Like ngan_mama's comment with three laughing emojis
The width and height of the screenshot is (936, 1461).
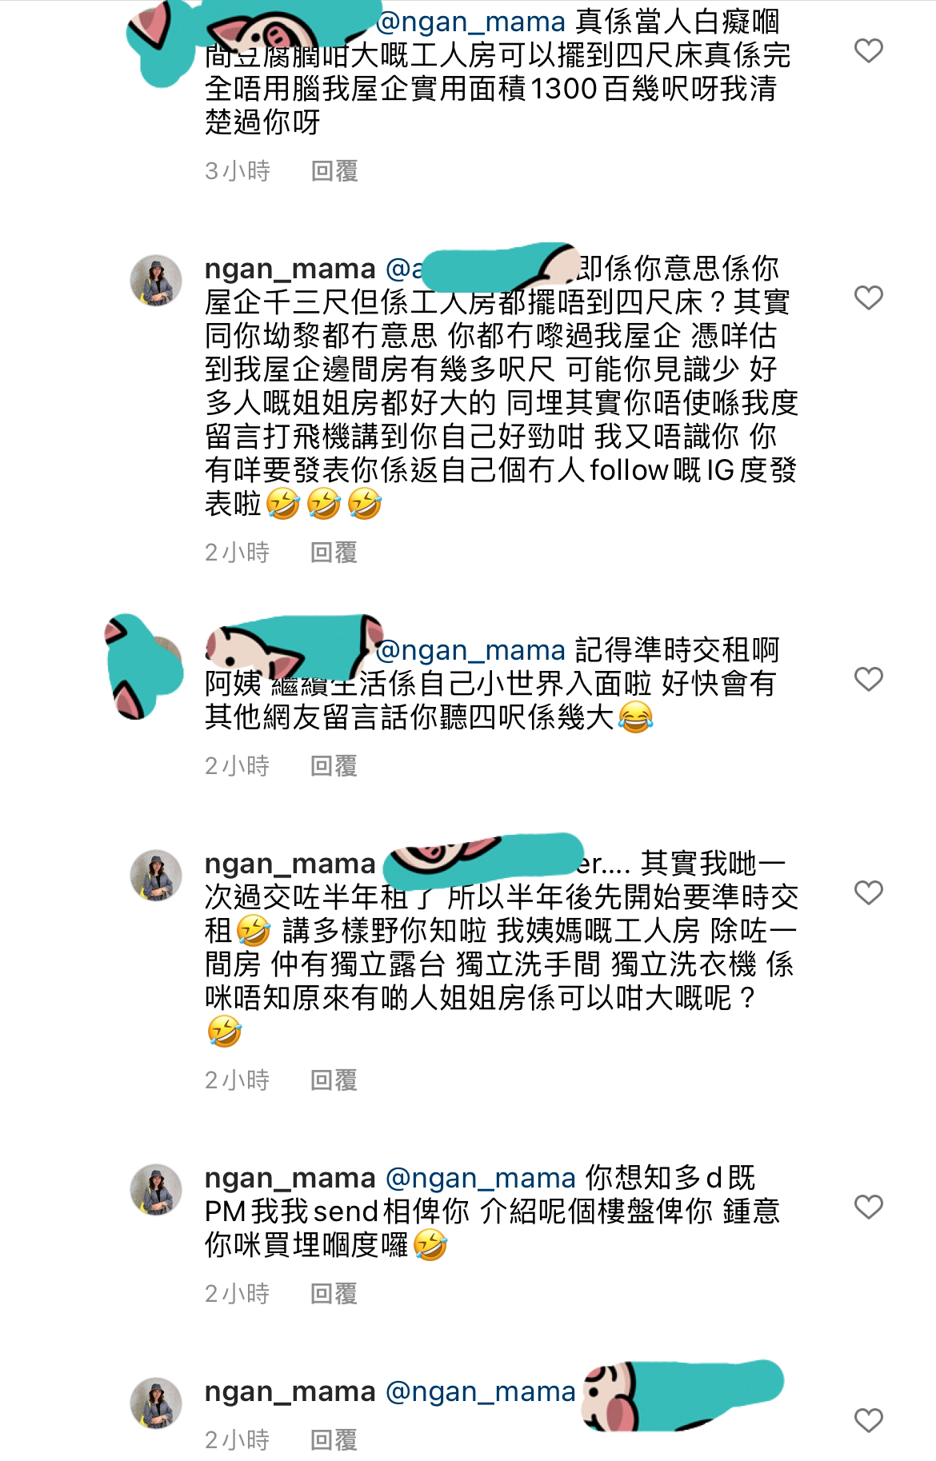point(868,298)
